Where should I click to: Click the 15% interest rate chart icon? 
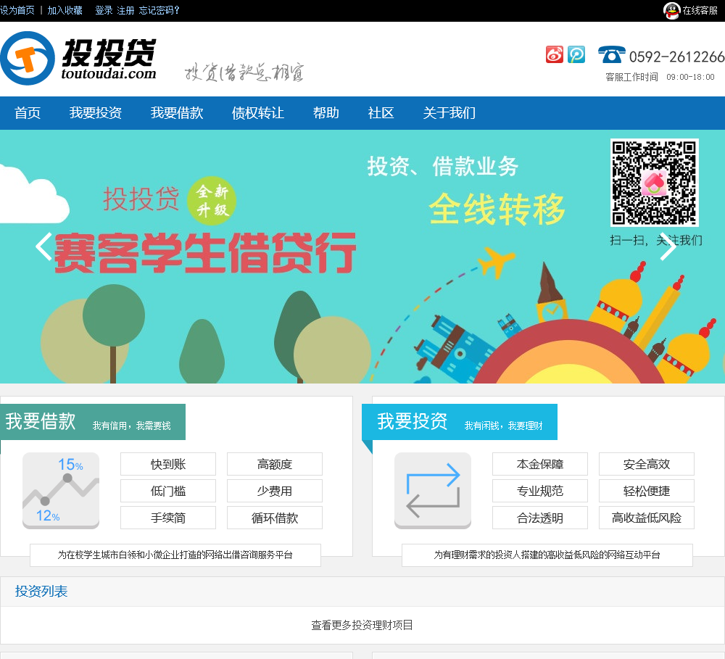pyautogui.click(x=61, y=491)
